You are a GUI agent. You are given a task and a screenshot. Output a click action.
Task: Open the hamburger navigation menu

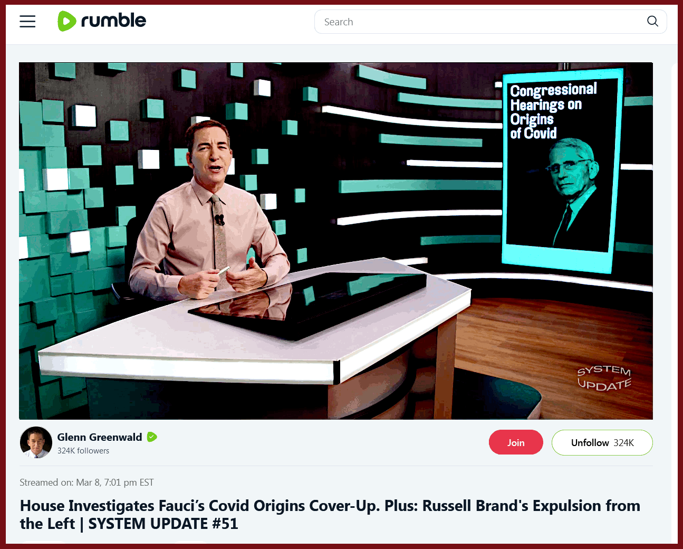pos(27,22)
